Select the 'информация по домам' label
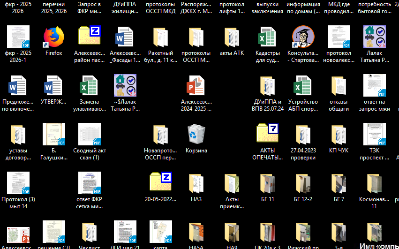The image size is (399, 249). (x=303, y=8)
